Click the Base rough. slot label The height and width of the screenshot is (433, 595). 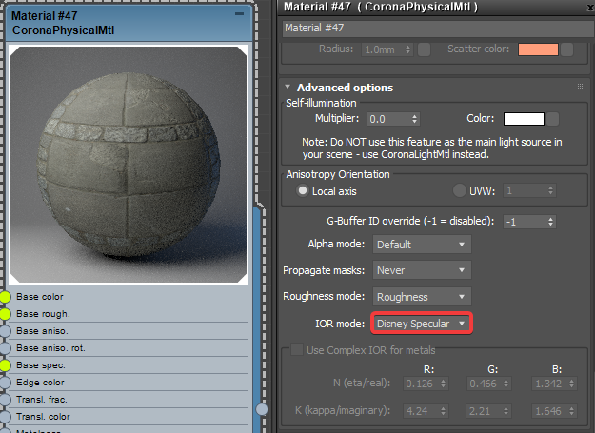[x=43, y=314]
